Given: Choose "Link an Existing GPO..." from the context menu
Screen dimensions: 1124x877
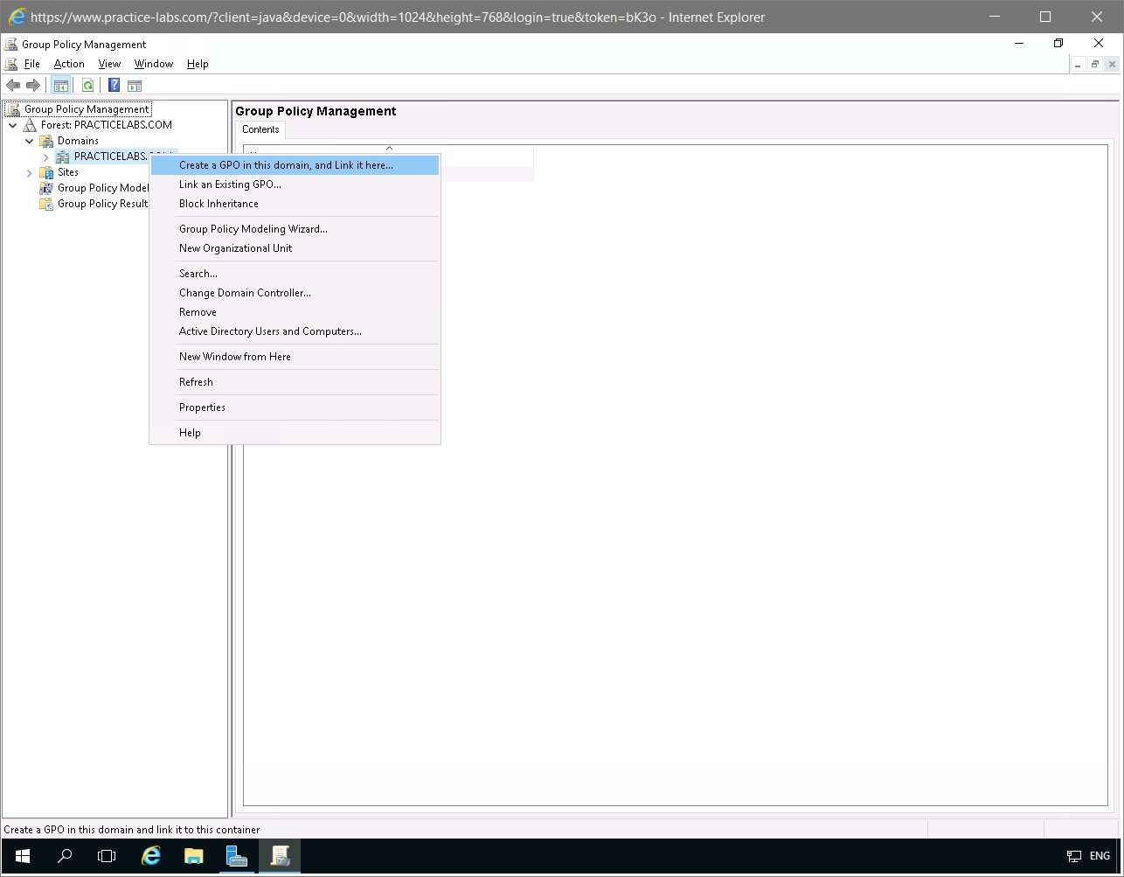Looking at the screenshot, I should pyautogui.click(x=230, y=184).
